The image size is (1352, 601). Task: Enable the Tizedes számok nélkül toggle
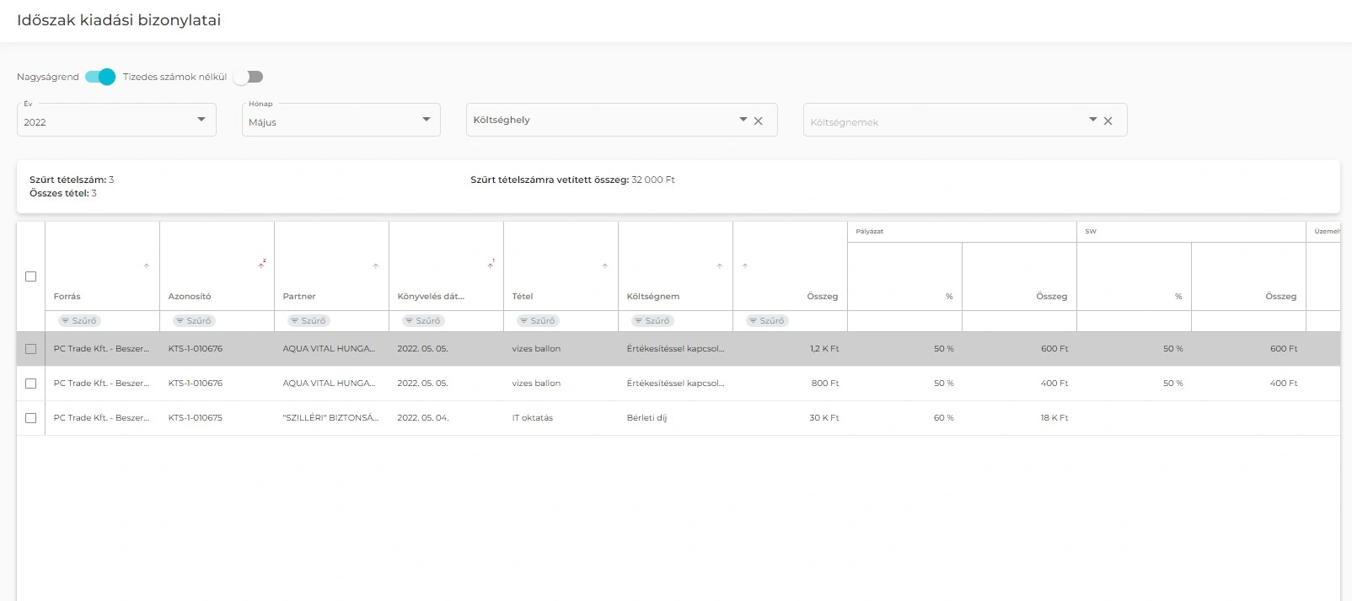[x=249, y=77]
